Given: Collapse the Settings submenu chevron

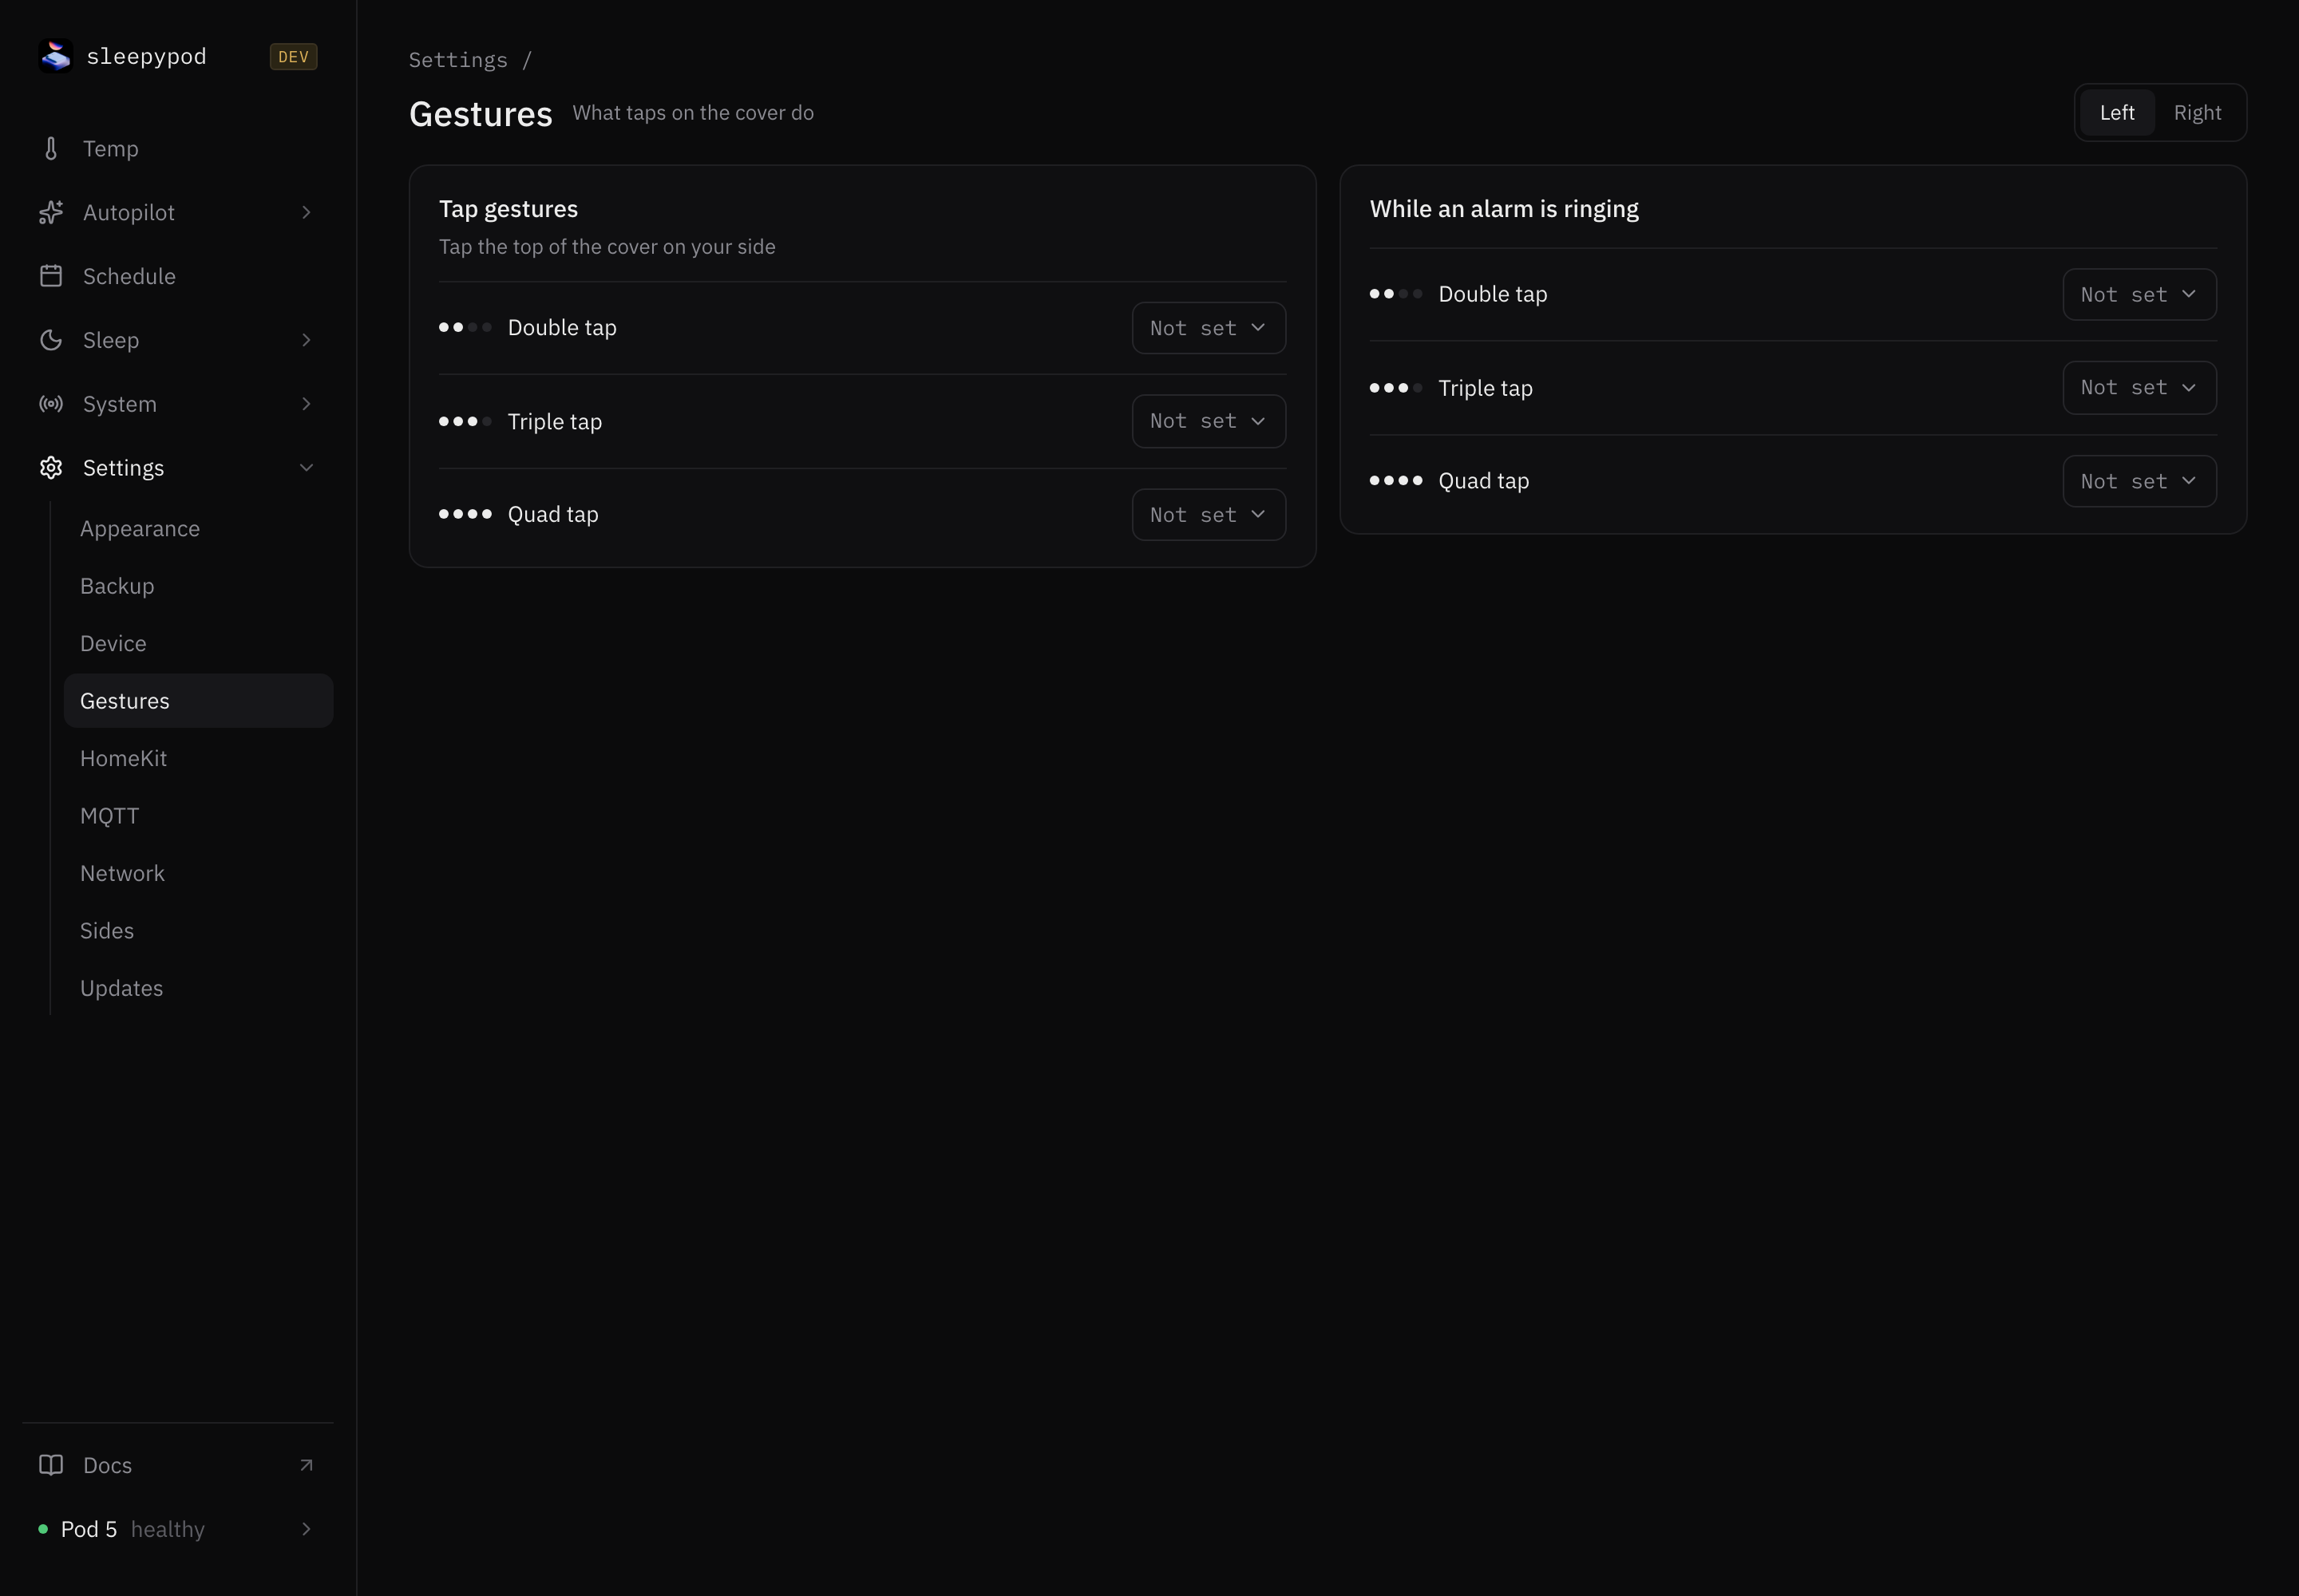Looking at the screenshot, I should (x=306, y=468).
